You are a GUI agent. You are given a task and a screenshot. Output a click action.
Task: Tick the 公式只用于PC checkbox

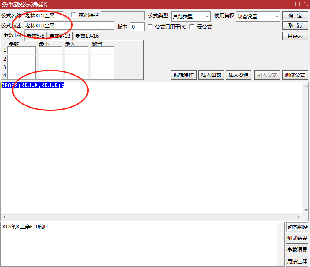(x=150, y=27)
